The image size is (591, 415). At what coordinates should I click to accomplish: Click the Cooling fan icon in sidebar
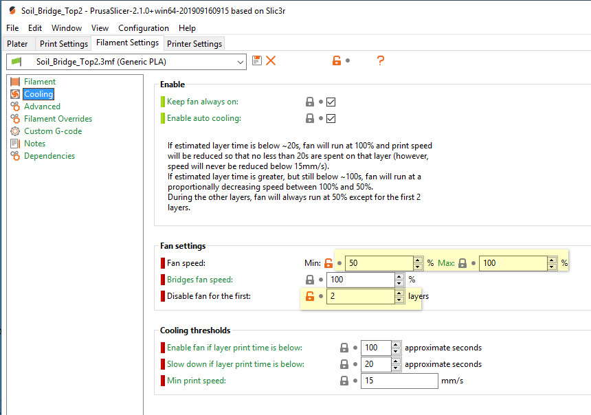click(x=15, y=94)
